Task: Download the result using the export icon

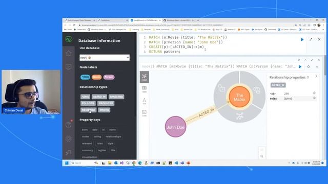Action: (x=317, y=66)
